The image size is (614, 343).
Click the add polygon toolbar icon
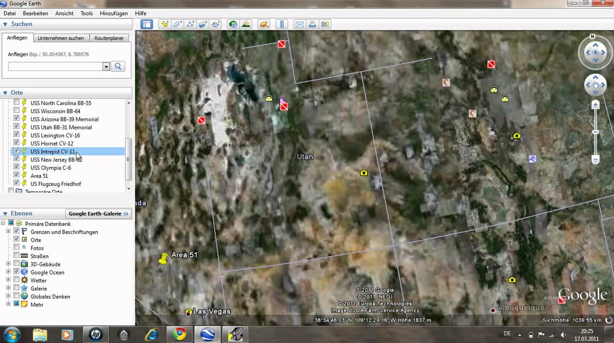[x=177, y=24]
